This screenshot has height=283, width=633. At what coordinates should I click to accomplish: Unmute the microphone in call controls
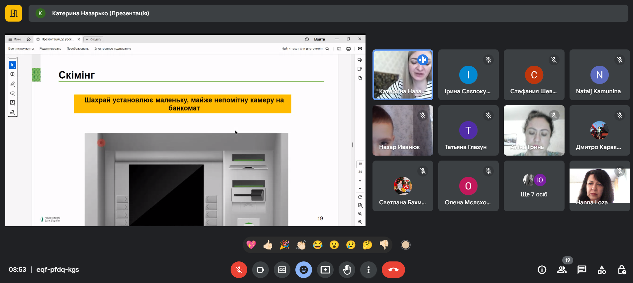[x=239, y=270]
